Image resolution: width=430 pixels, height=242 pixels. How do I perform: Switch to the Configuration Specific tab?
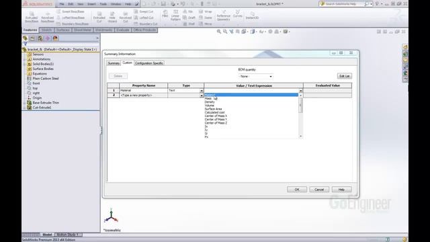click(149, 63)
